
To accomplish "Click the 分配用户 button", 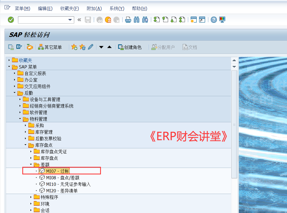I will pos(163,47).
